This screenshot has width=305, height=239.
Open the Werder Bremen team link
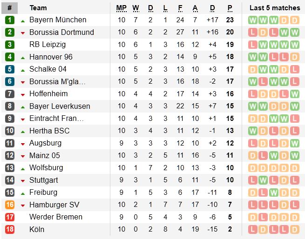pyautogui.click(x=55, y=217)
